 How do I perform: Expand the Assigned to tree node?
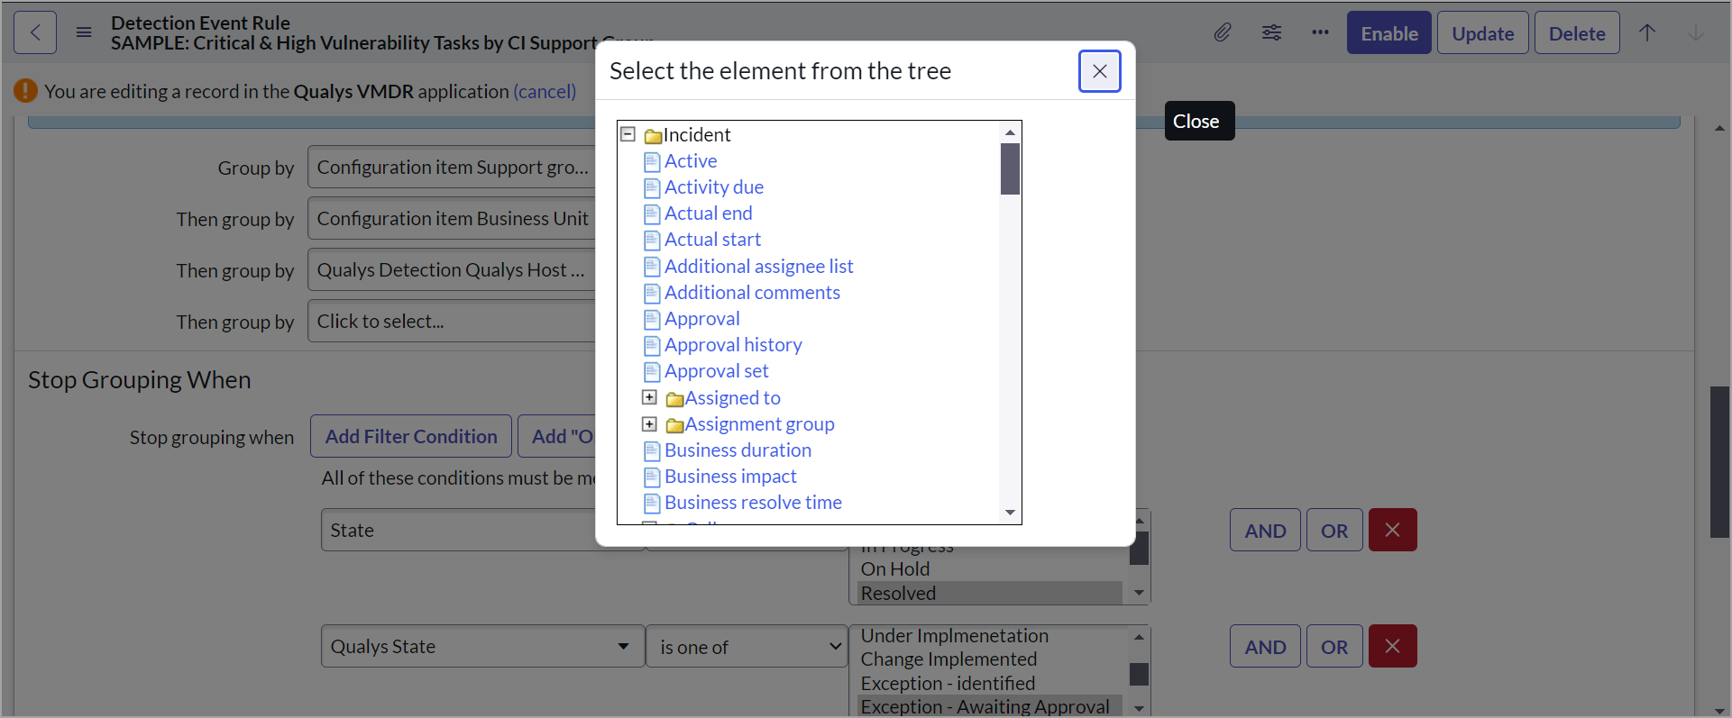coord(649,397)
